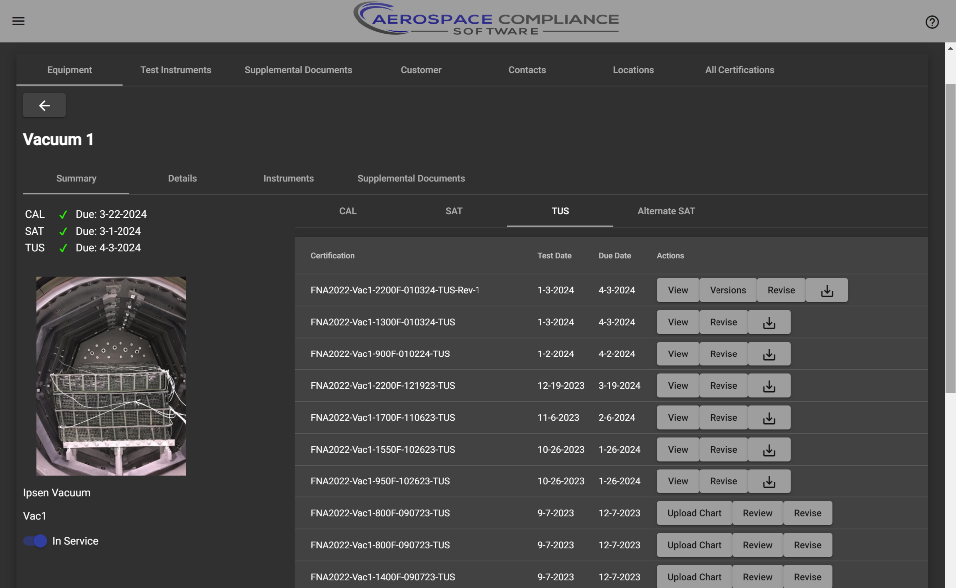Screen dimensions: 956x588
Task: Click the scroll up arrow on scrollbar
Action: click(x=950, y=48)
